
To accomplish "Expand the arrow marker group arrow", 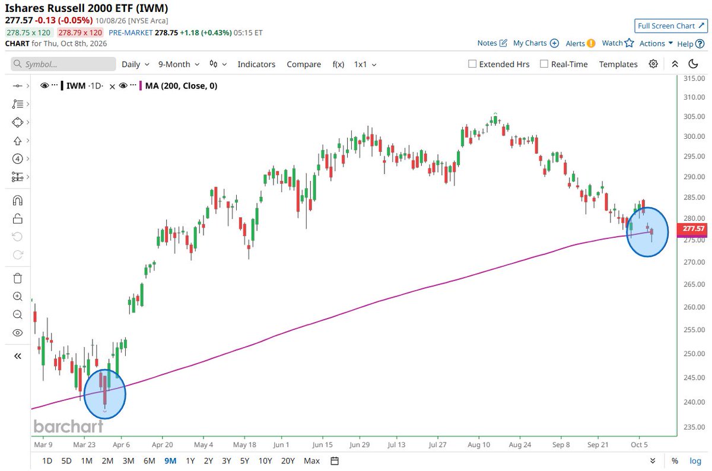I will point(28,141).
